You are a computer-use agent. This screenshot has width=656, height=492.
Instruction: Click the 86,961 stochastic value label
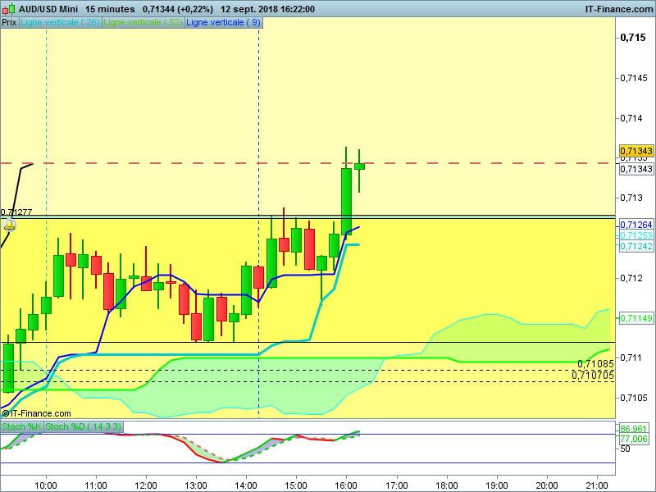[633, 429]
